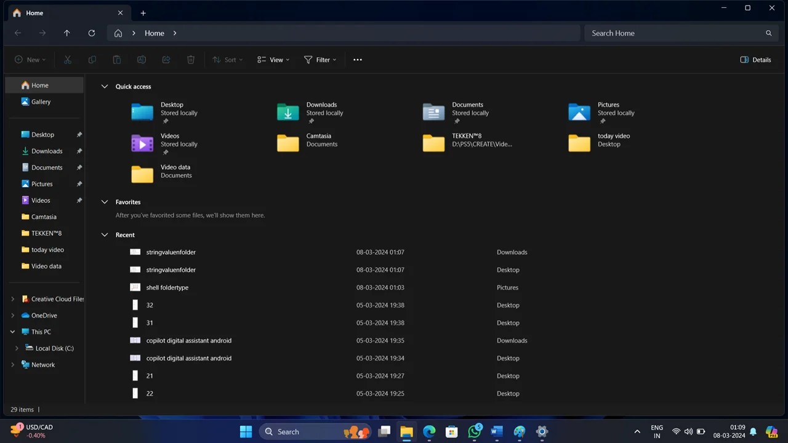The image size is (788, 443).
Task: Click the Copy icon in the toolbar
Action: [x=92, y=59]
